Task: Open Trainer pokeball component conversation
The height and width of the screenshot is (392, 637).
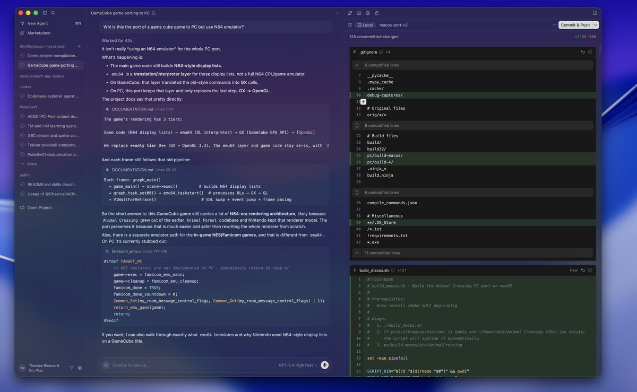Action: [50, 145]
